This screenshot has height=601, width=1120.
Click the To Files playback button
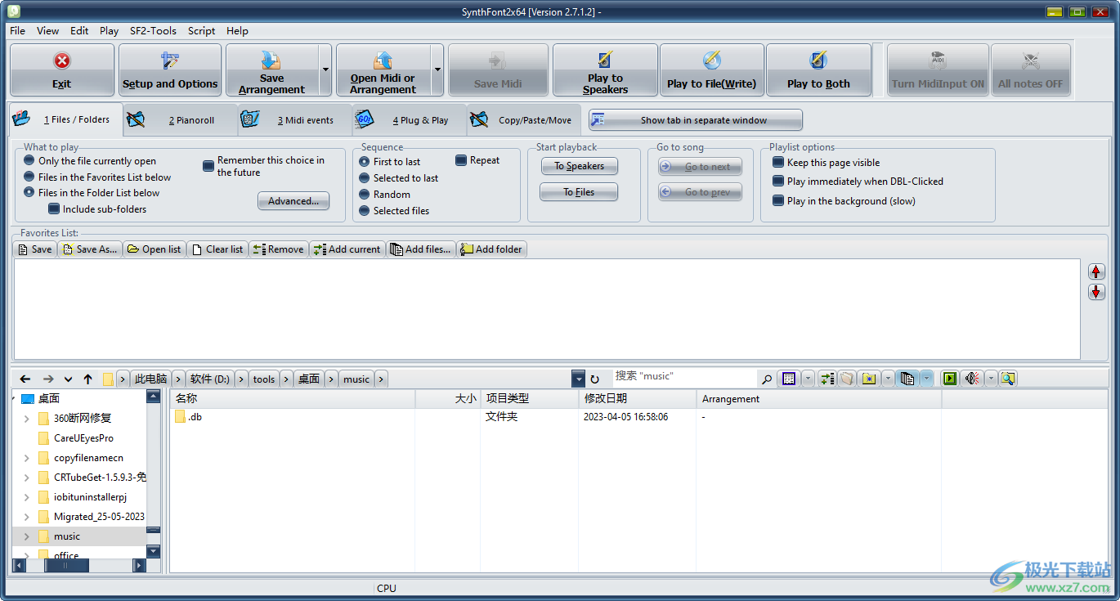coord(579,192)
